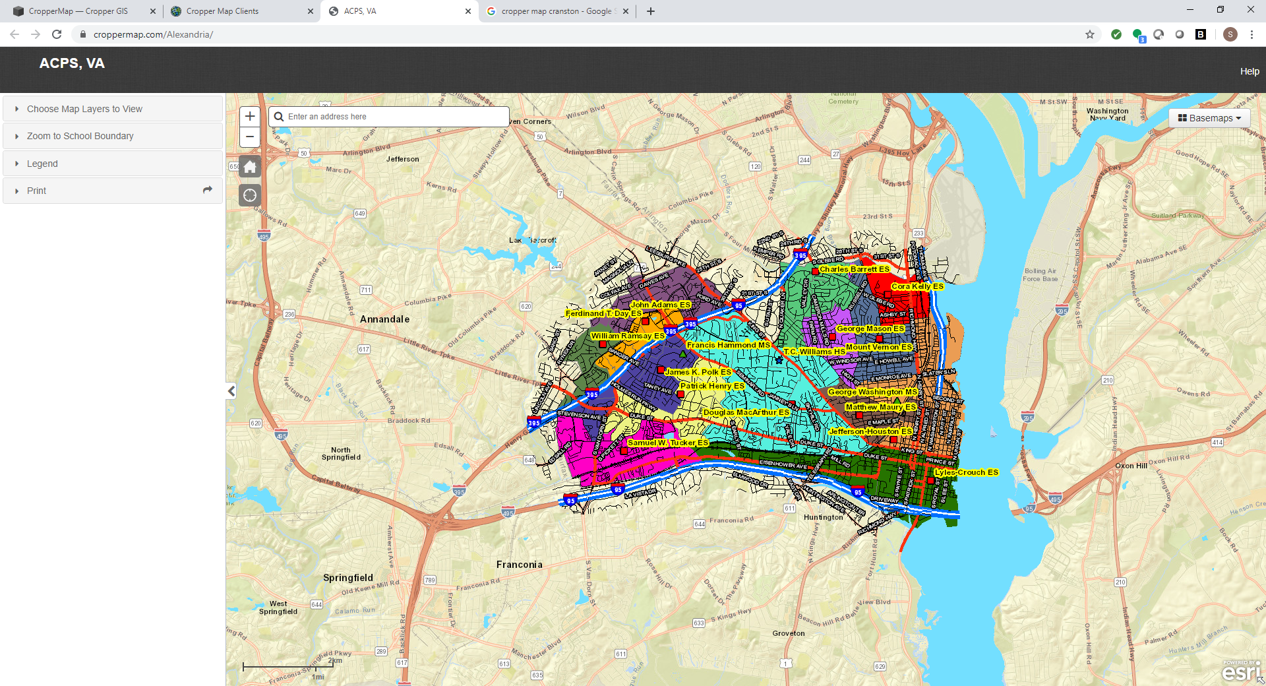1266x686 pixels.
Task: Click the Patrick Henry ES label
Action: 712,386
